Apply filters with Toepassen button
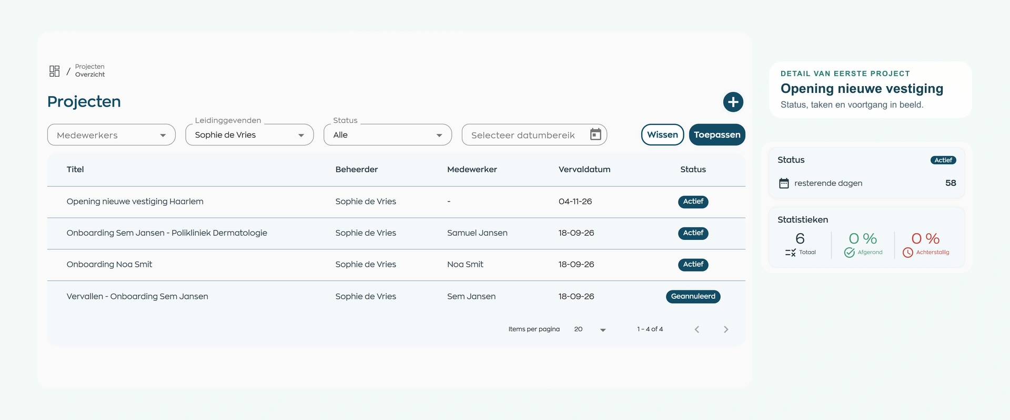The image size is (1010, 420). [x=717, y=134]
